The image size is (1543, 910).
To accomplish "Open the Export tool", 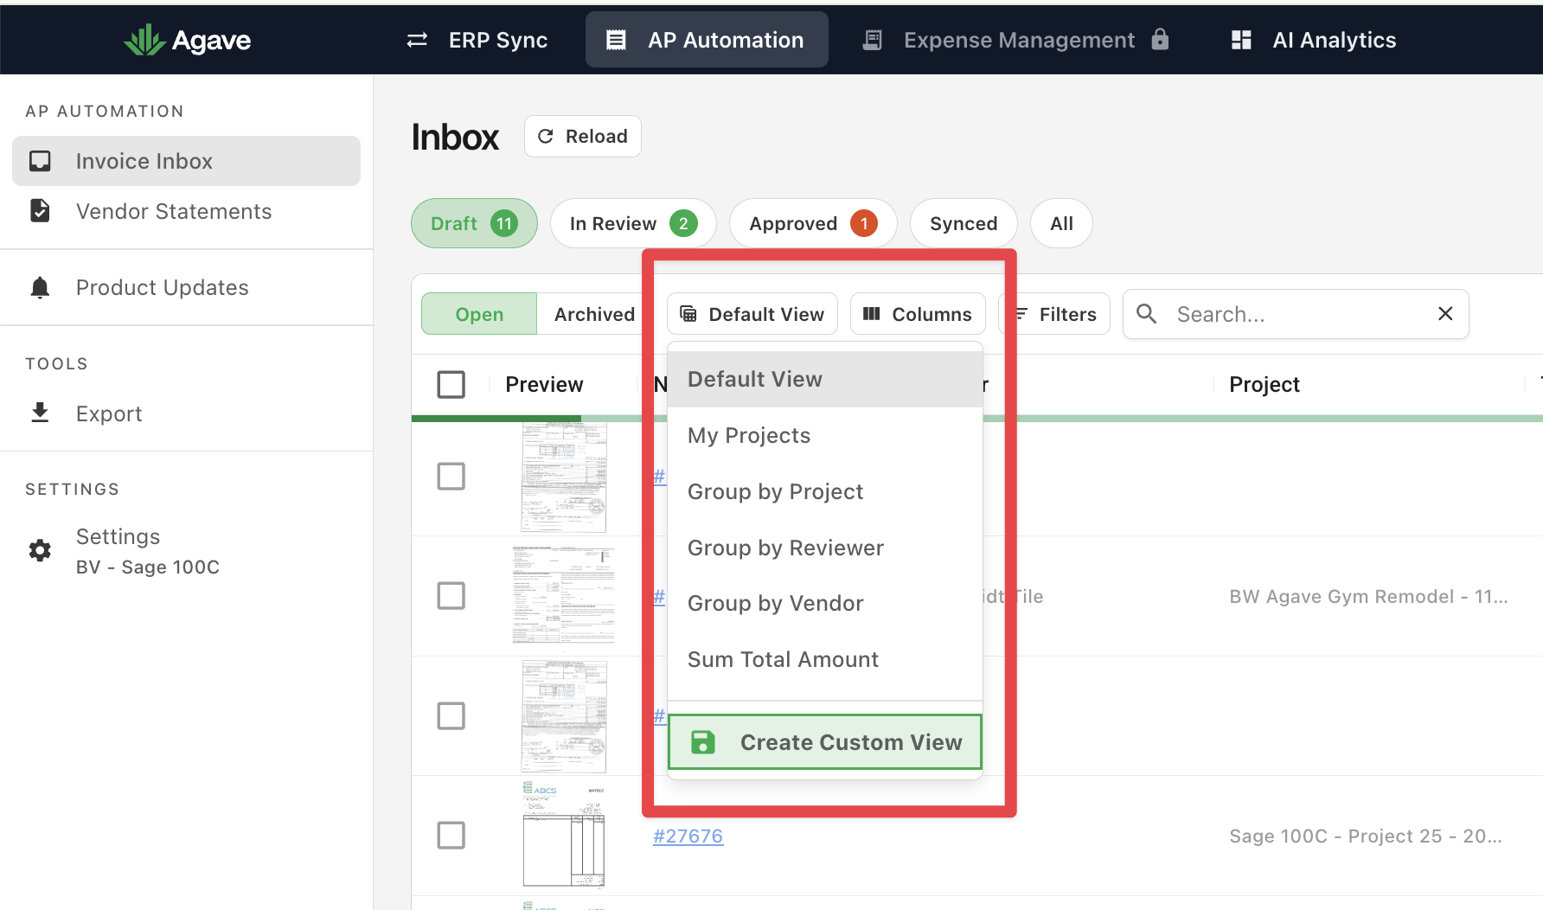I will [186, 413].
